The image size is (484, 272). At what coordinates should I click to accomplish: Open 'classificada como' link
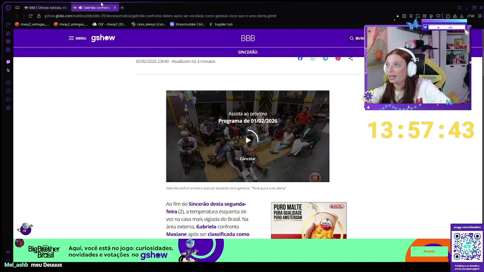pyautogui.click(x=228, y=234)
